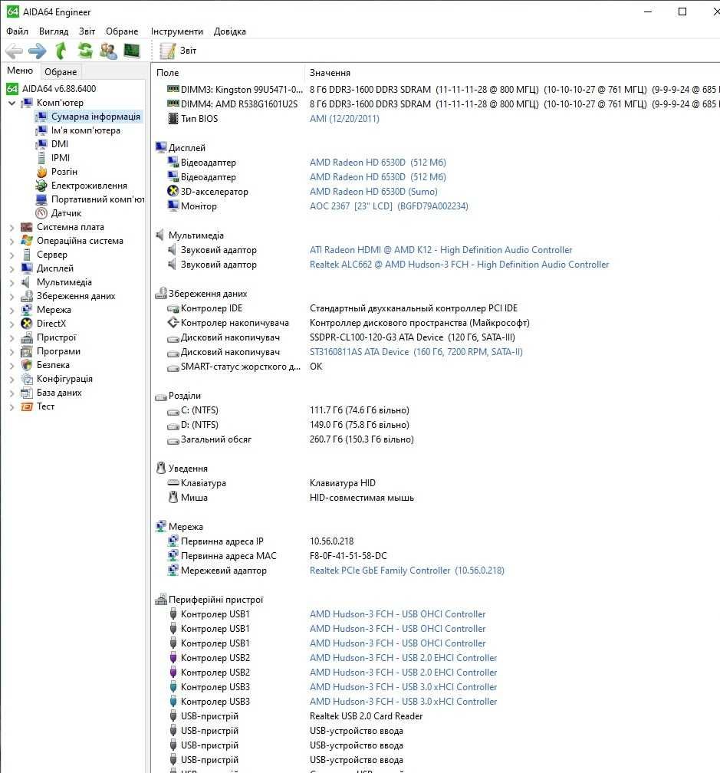Viewport: 720px width, 773px height.
Task: Expand the Дисплей tree node
Action: [x=12, y=268]
